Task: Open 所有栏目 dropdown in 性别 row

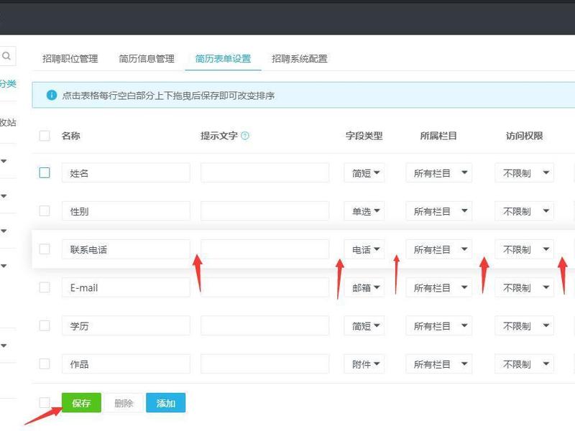Action: coord(439,211)
